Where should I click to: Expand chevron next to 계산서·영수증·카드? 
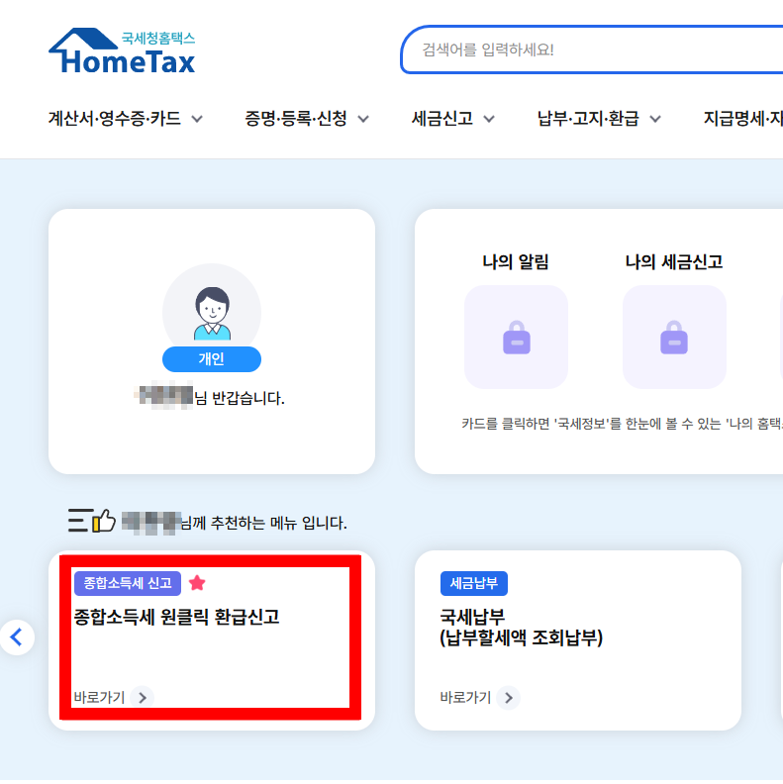(x=197, y=119)
